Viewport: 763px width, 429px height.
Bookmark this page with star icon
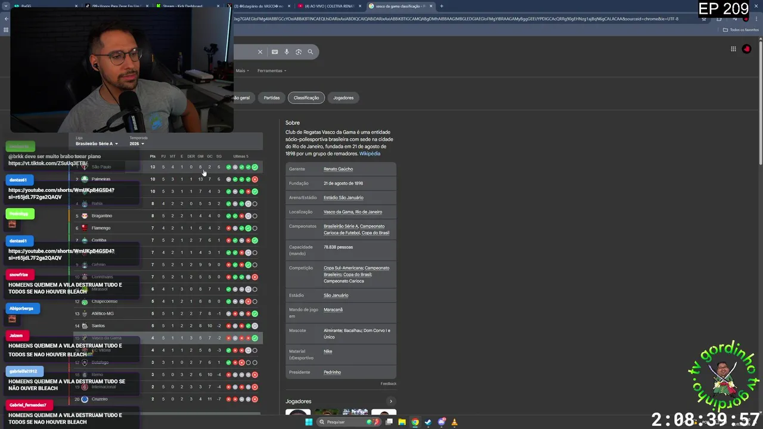pos(704,18)
